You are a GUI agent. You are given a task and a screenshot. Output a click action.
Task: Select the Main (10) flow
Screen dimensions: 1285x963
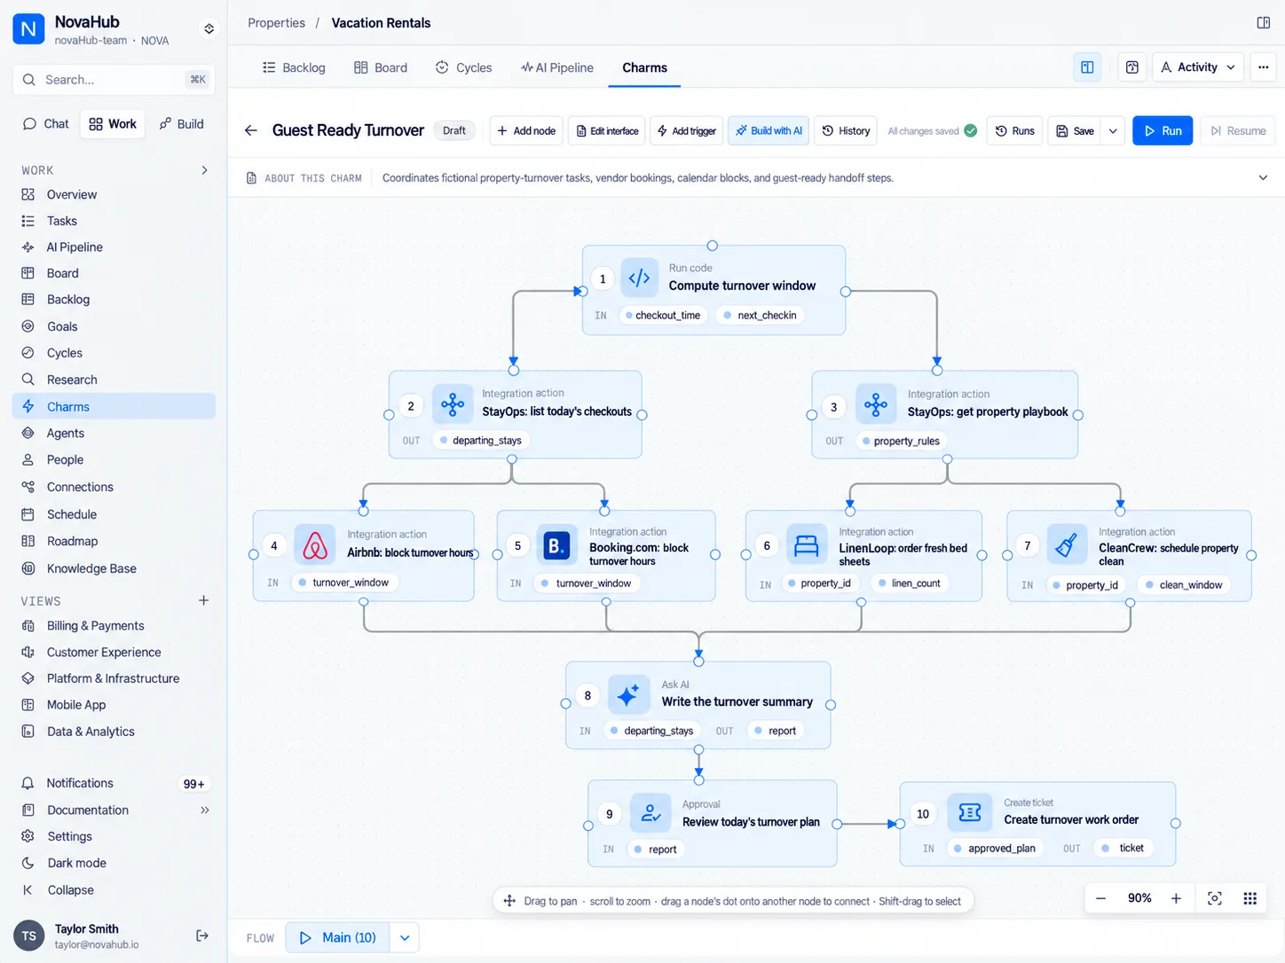tap(337, 937)
